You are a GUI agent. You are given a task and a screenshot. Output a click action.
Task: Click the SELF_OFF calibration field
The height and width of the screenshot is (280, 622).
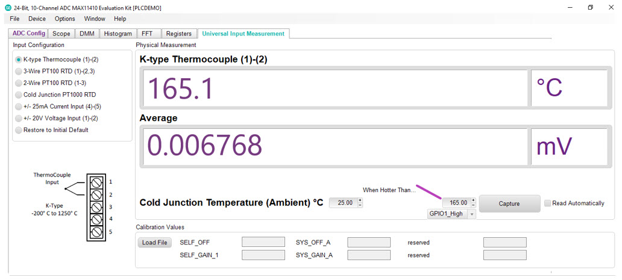263,242
